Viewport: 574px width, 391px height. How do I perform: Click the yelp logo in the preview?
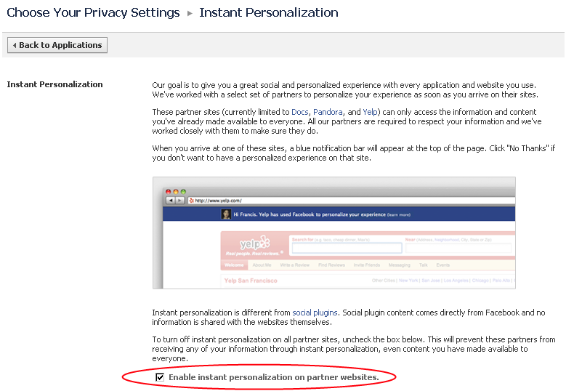(254, 243)
